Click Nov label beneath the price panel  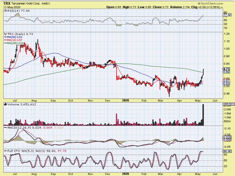pos(90,101)
